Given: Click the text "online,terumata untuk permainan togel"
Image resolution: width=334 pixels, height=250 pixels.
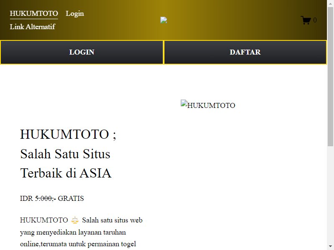Looking at the screenshot, I should 78,244.
